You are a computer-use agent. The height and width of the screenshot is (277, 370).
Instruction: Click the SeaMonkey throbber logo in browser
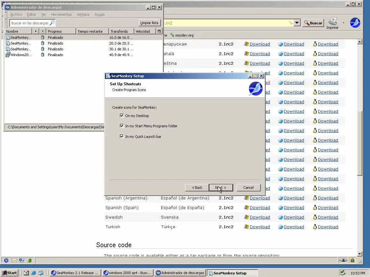tap(355, 23)
